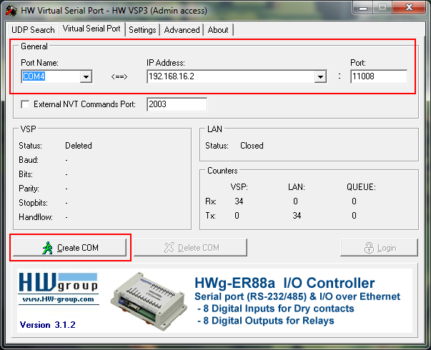The height and width of the screenshot is (350, 431).
Task: Click the Handflow label in VSP group
Action: click(36, 217)
